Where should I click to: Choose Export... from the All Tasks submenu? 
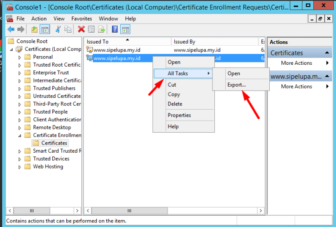(x=237, y=85)
